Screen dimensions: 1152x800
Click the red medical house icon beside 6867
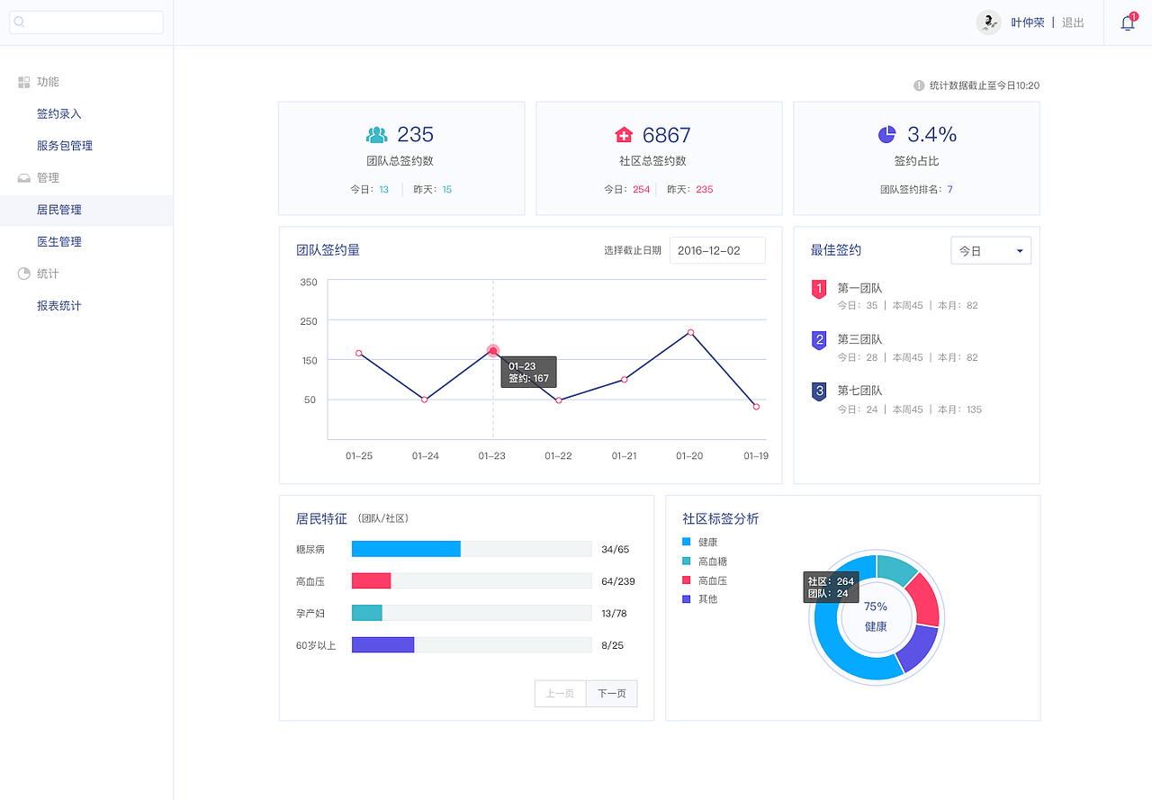624,135
